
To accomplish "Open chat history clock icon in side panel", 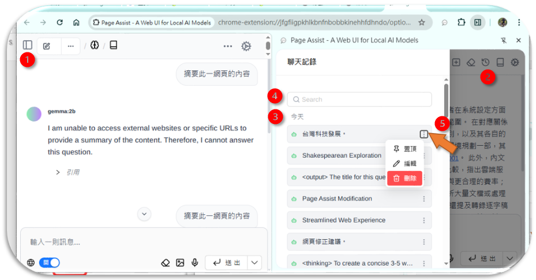I will click(485, 62).
